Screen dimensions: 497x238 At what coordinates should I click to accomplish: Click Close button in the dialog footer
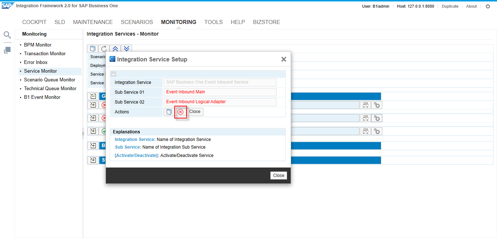(278, 176)
